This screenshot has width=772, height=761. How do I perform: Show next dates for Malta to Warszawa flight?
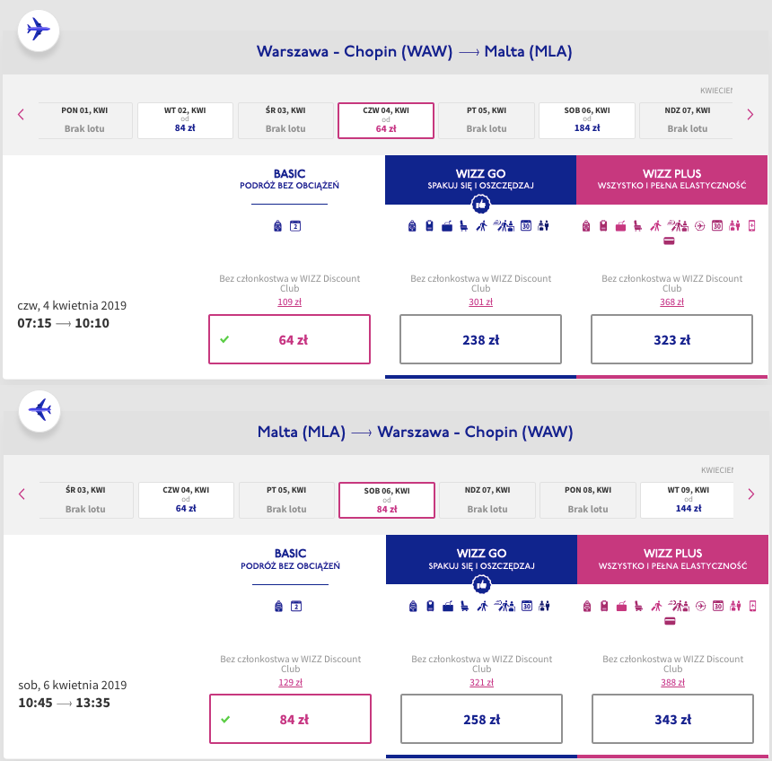(750, 494)
